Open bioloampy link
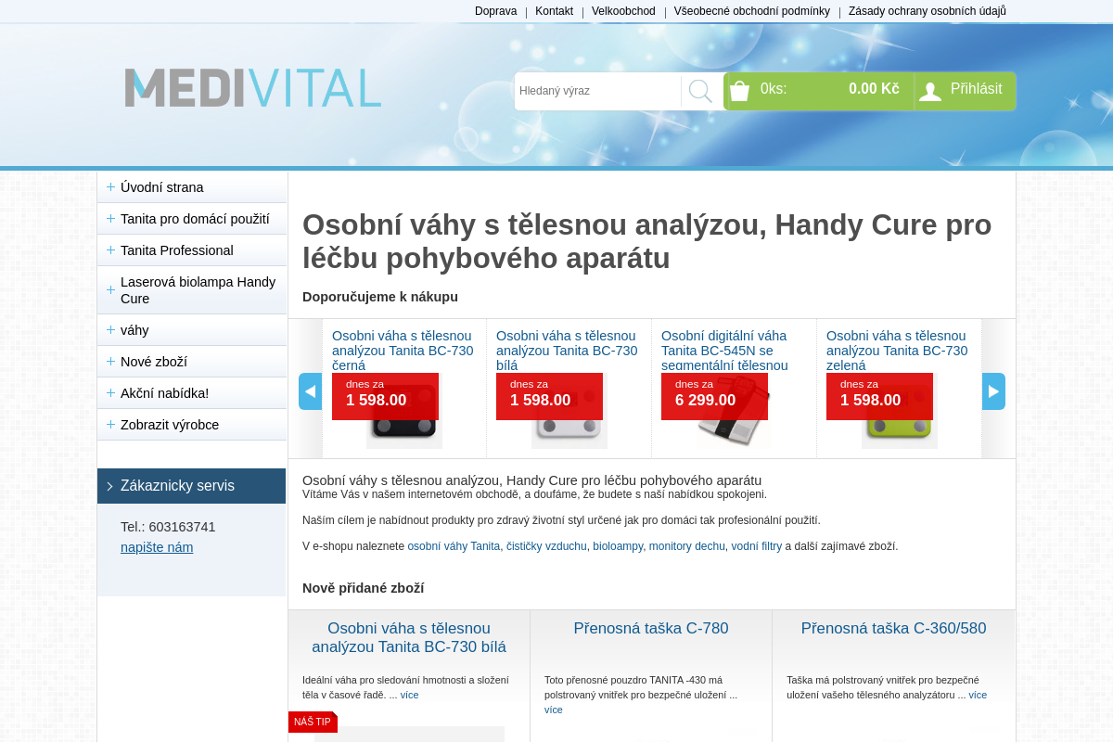Screen dimensions: 1113x742 pos(618,546)
